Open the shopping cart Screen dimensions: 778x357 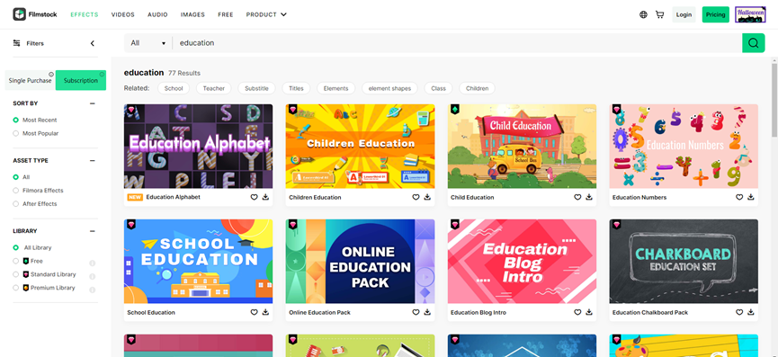pos(660,14)
